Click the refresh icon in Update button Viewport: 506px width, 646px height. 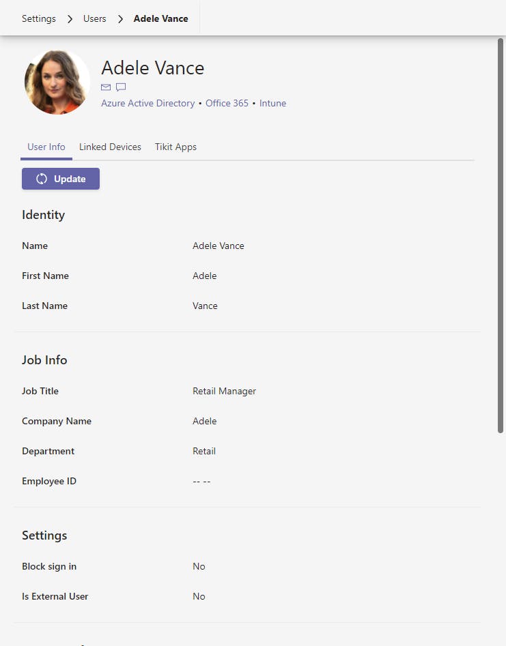(x=42, y=179)
